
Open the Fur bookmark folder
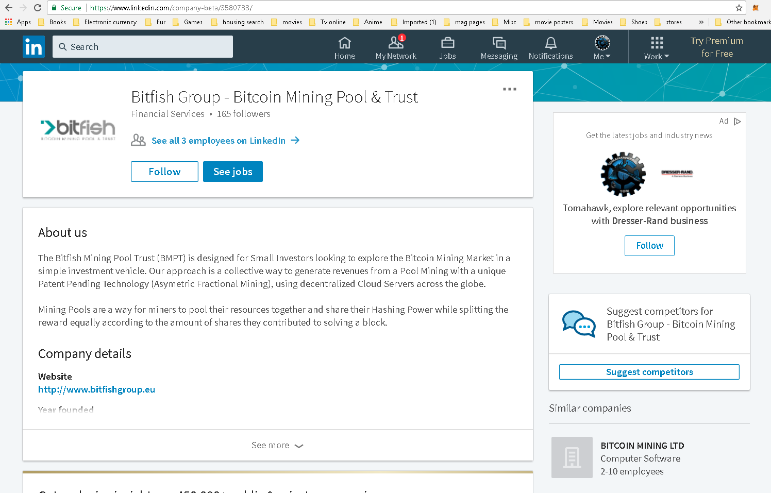(x=156, y=22)
